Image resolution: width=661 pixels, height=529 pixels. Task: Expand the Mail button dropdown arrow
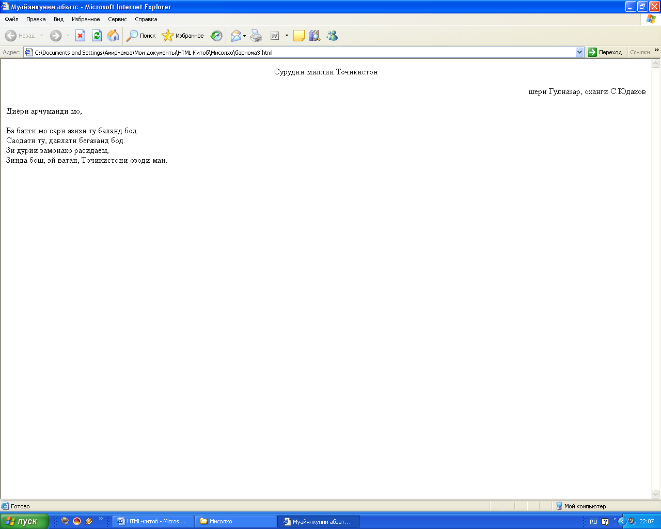click(245, 36)
